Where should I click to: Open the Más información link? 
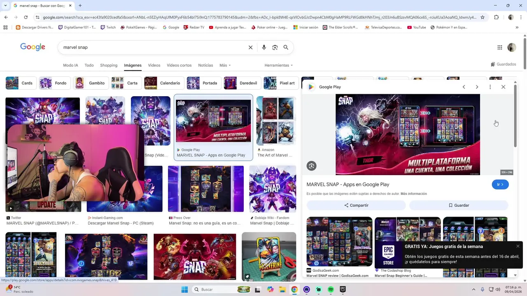pyautogui.click(x=413, y=194)
